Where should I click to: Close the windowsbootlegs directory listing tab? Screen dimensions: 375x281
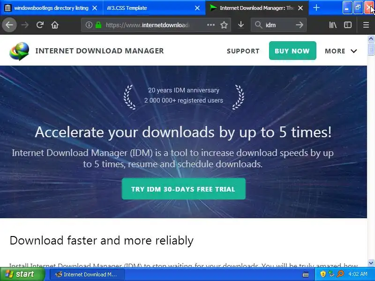point(95,8)
